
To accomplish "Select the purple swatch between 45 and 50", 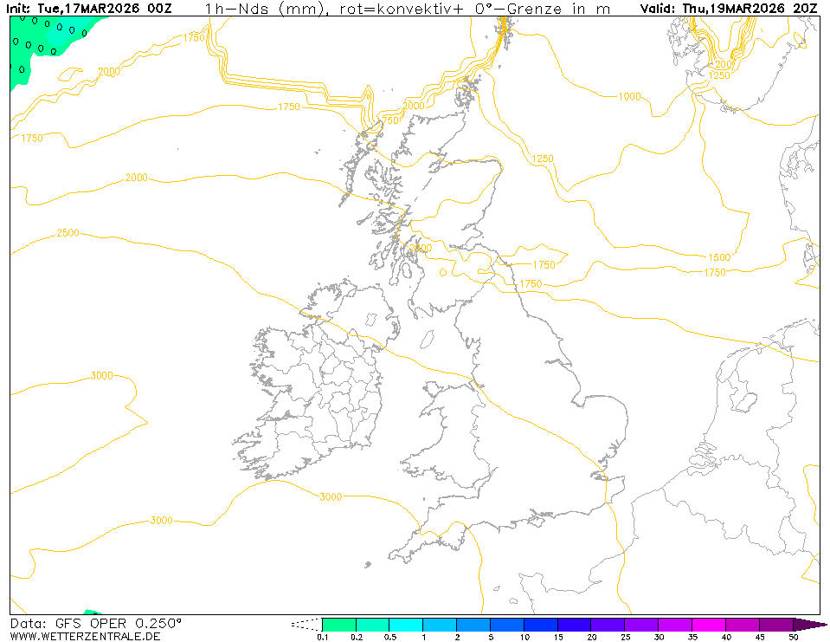I will (776, 624).
